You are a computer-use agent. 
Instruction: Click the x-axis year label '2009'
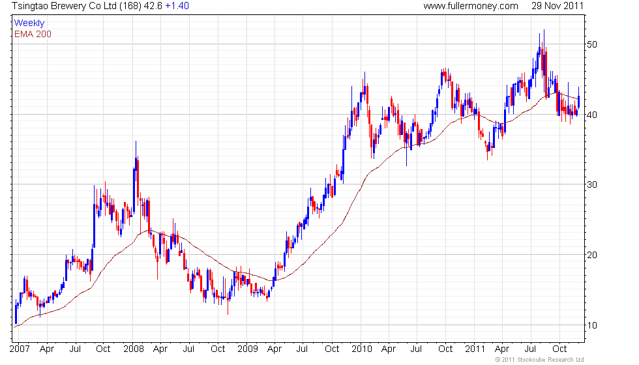248,349
